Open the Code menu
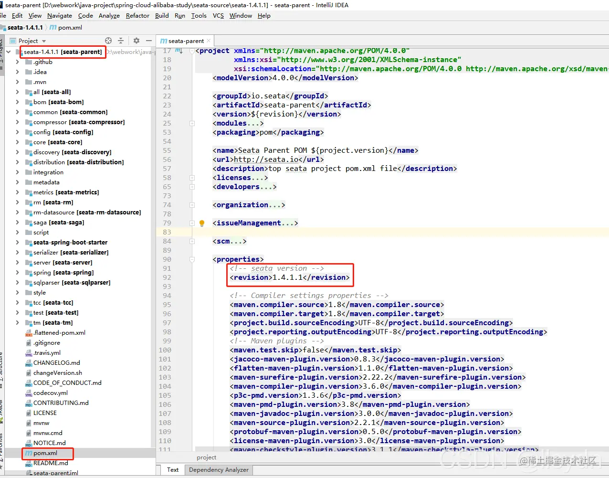 tap(85, 16)
